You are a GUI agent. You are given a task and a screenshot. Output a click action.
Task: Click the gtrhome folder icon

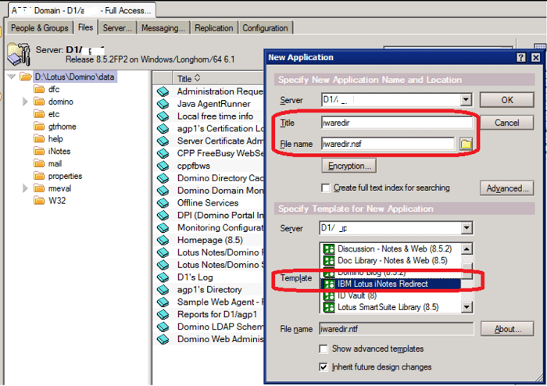(x=39, y=127)
